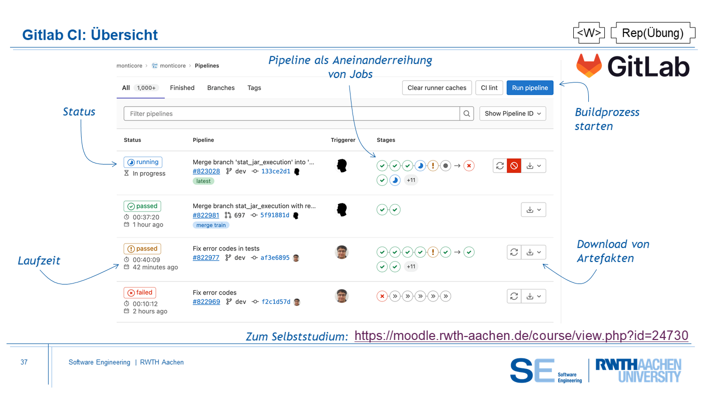Click the GitLab fox logo

[x=589, y=65]
